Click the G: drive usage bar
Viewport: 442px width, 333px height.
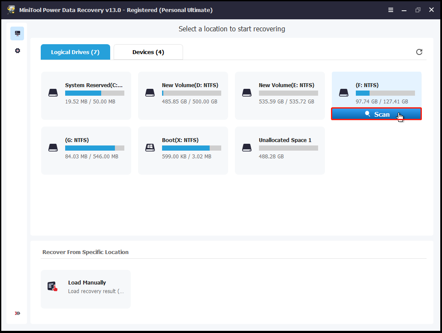pos(95,148)
